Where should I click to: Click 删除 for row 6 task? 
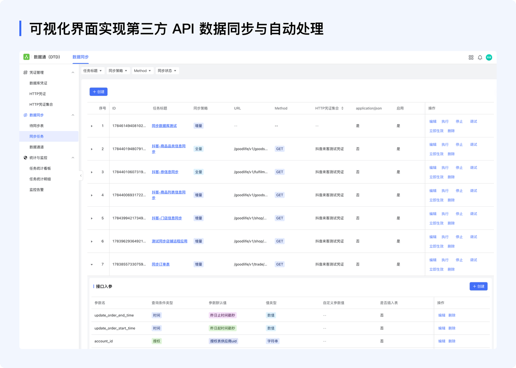(x=451, y=246)
